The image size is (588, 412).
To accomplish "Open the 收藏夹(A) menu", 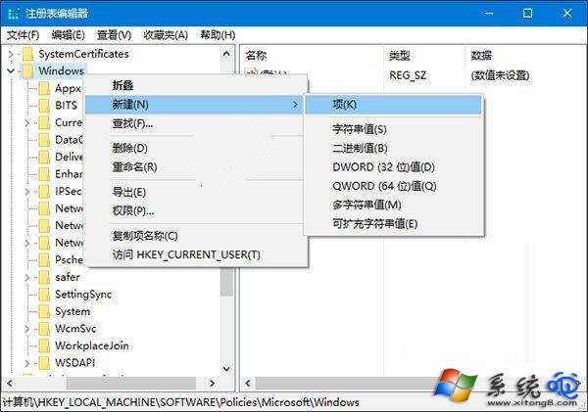I will click(x=166, y=35).
